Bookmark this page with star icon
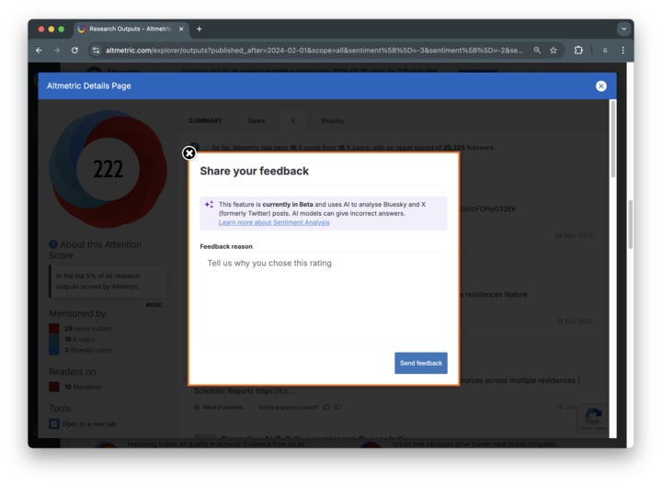The height and width of the screenshot is (485, 662). [554, 51]
